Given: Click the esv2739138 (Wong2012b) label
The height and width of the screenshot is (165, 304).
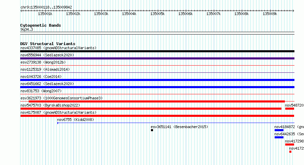Looking at the screenshot, I should point(43,62).
